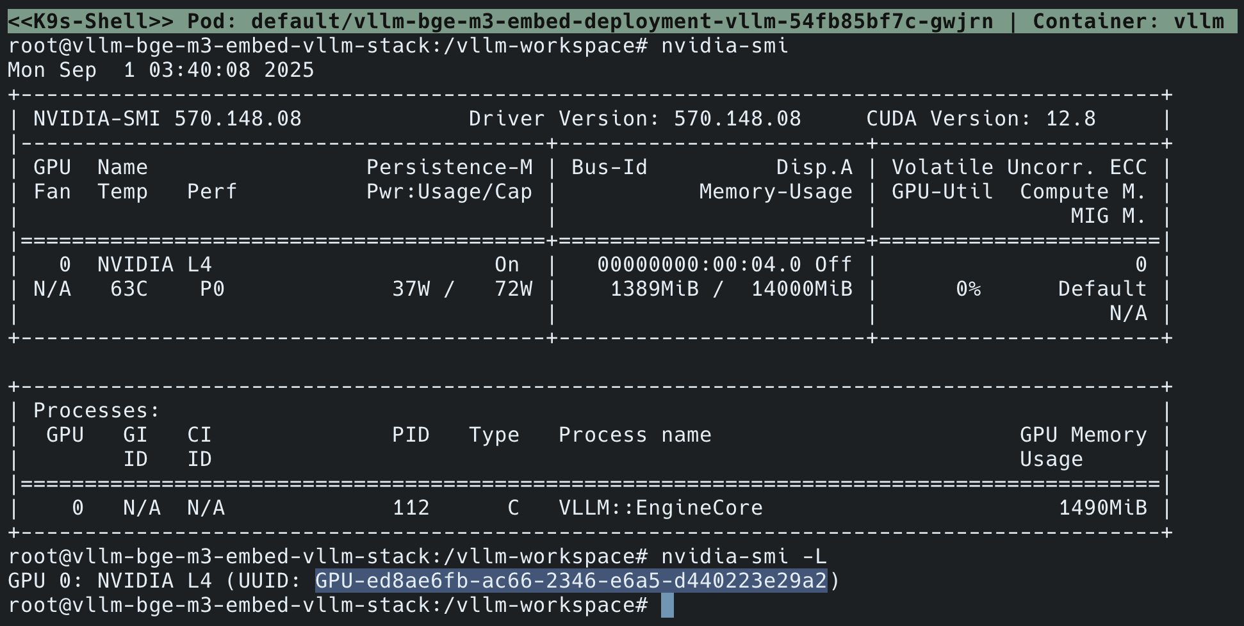Click the 'nvidia-smi' command on first prompt
1244x626 pixels.
pyautogui.click(x=724, y=46)
